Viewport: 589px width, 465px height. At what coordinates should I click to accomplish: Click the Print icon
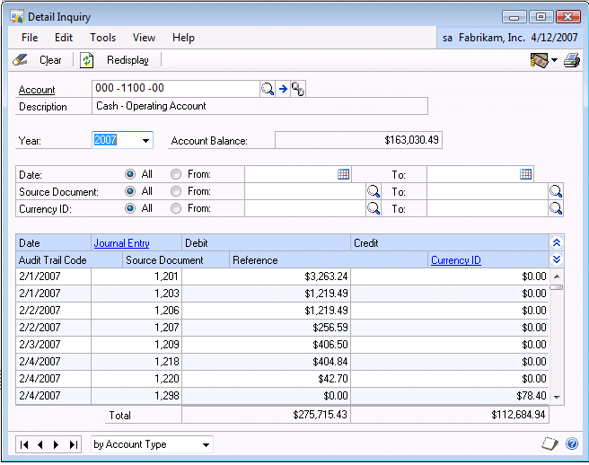tap(572, 60)
